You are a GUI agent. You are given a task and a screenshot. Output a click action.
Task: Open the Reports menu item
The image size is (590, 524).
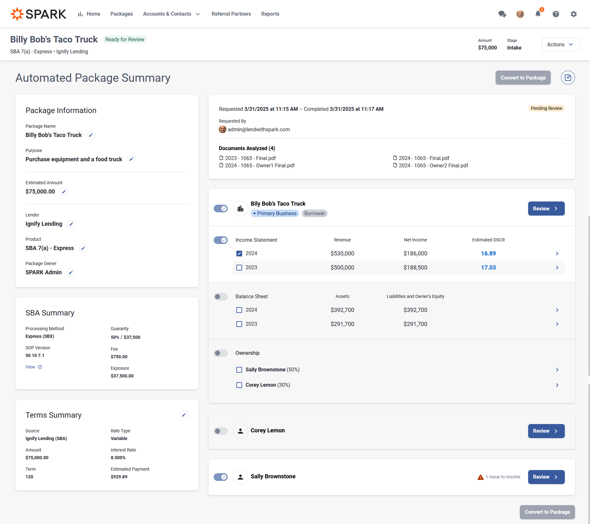click(270, 14)
